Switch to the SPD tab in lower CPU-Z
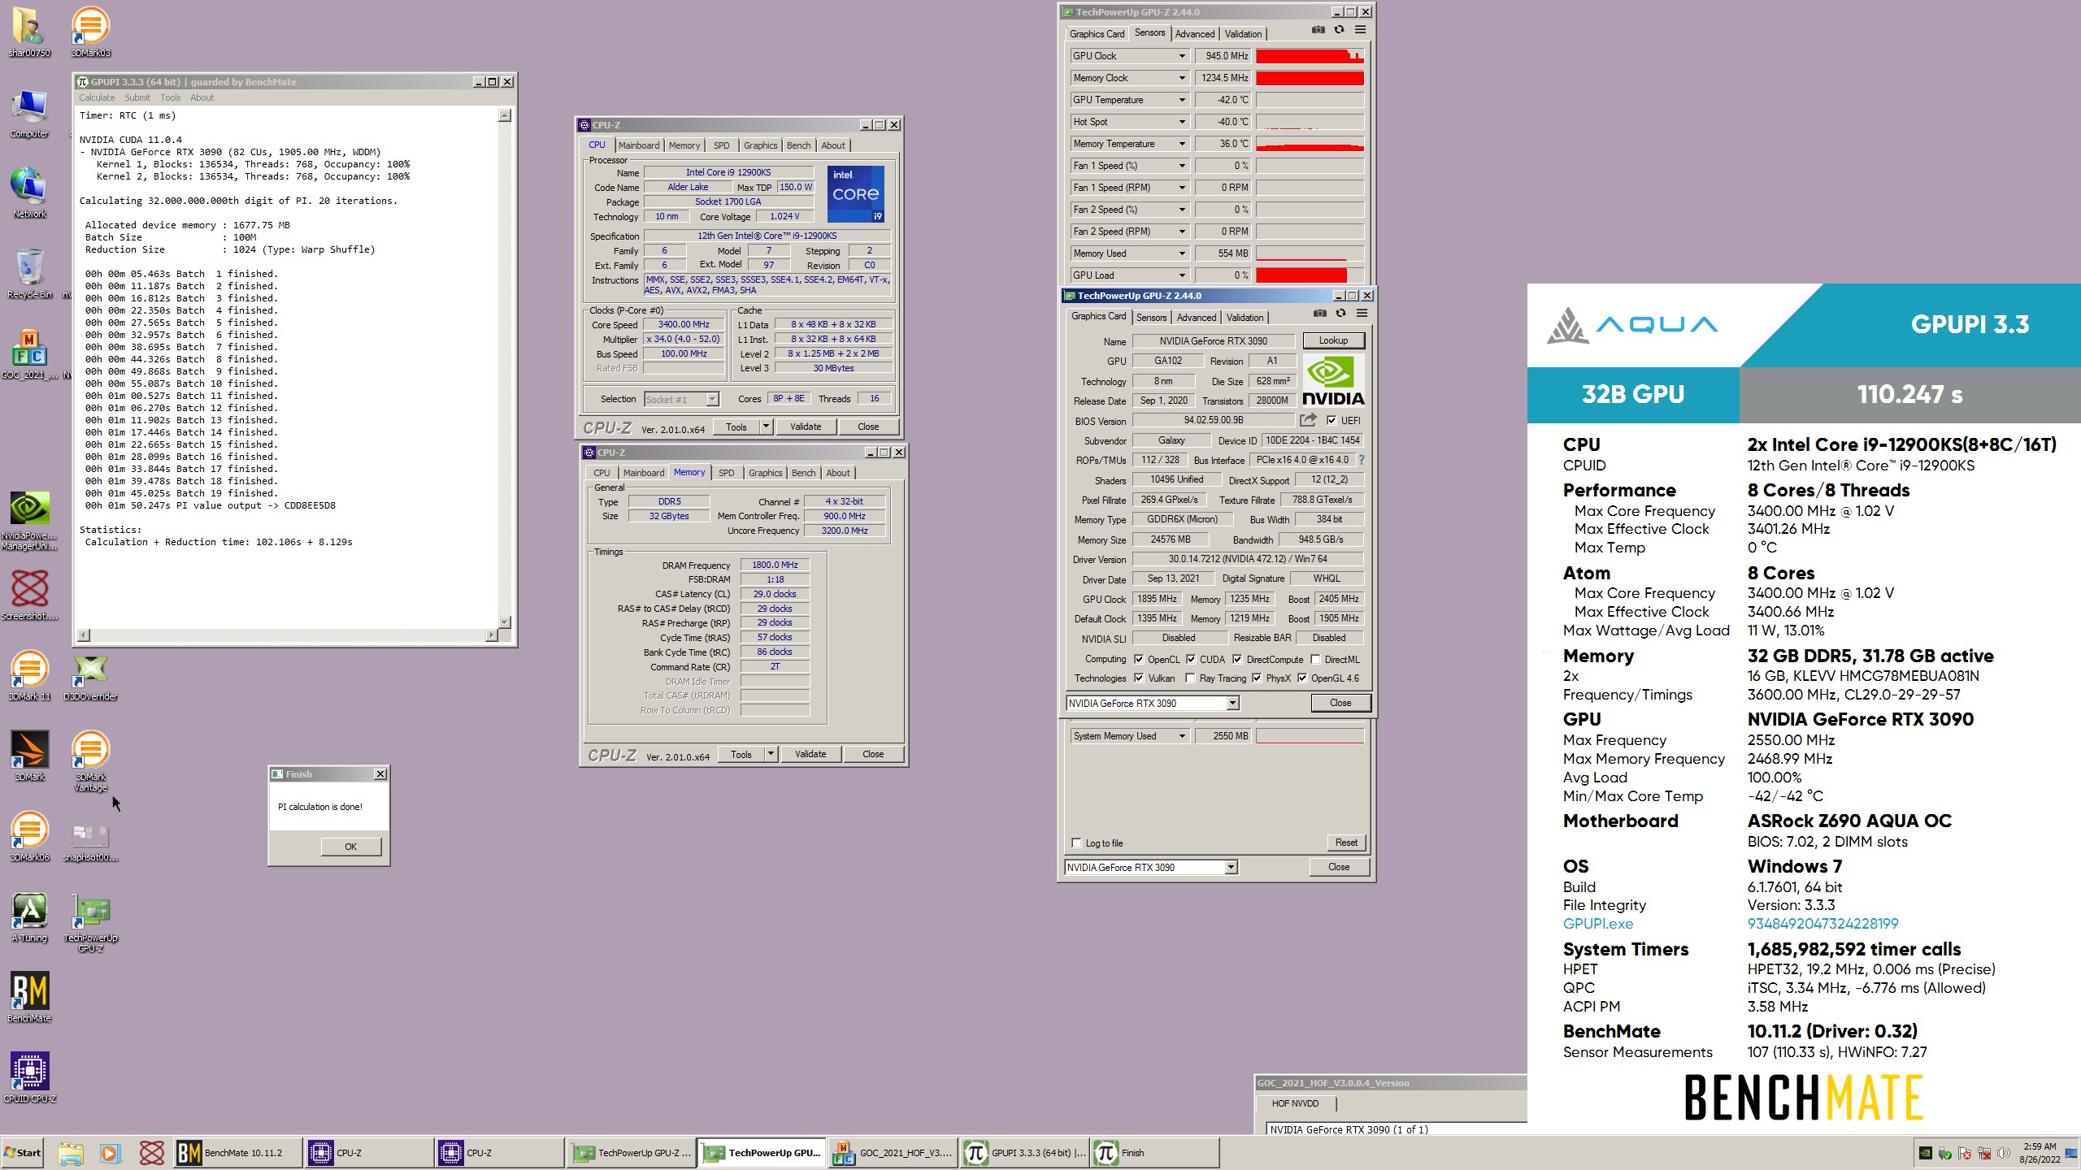Viewport: 2081px width, 1170px height. coord(727,473)
